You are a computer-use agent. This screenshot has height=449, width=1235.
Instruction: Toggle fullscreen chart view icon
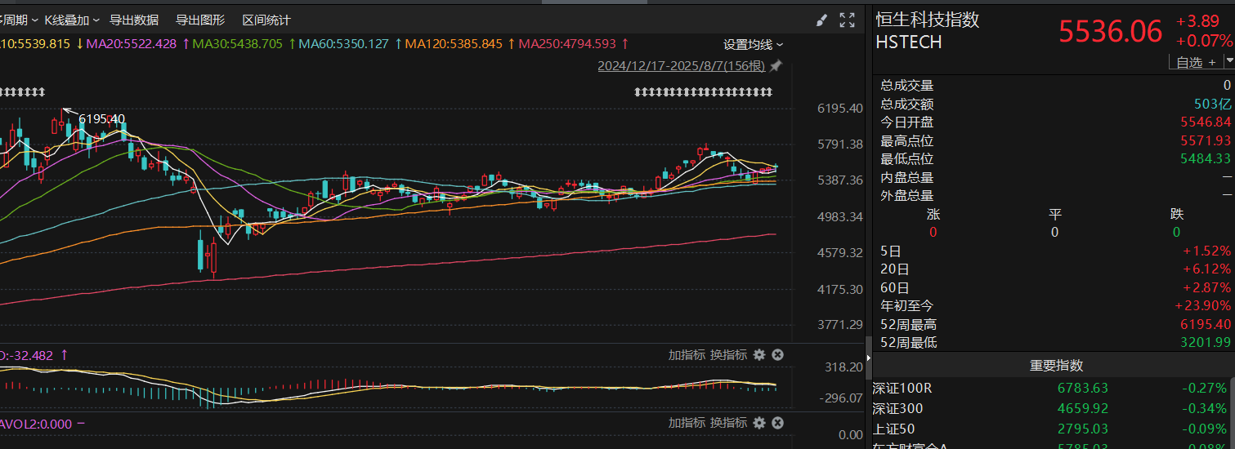[848, 20]
